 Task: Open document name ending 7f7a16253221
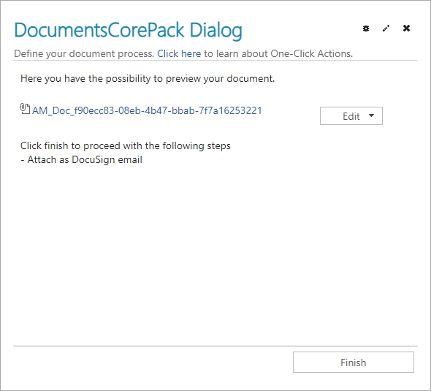[x=147, y=110]
